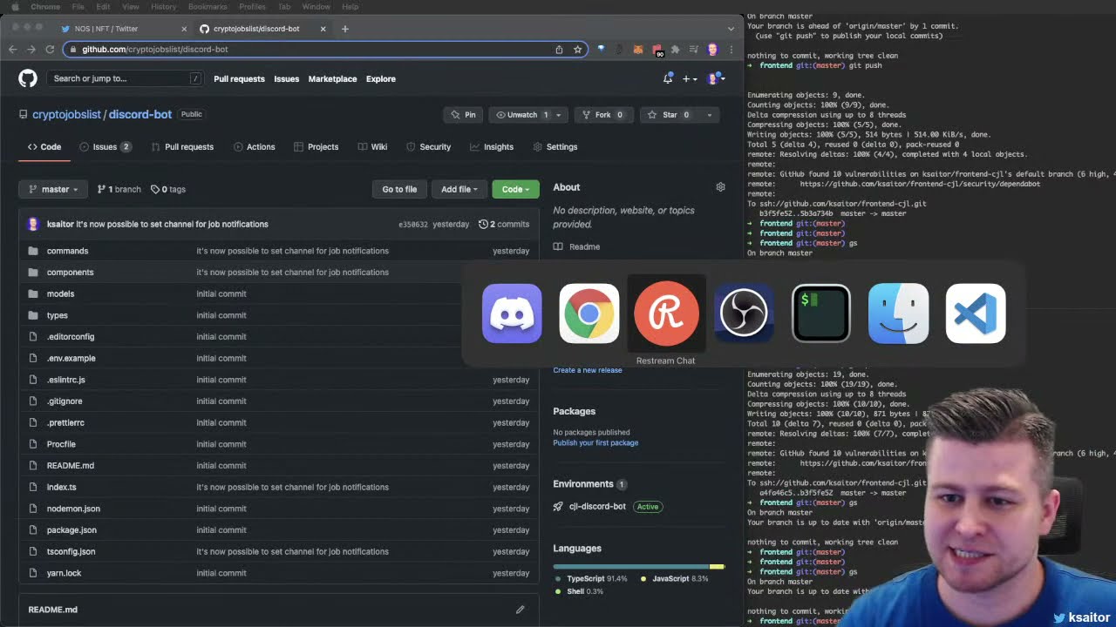The image size is (1116, 627).
Task: Open the Wiki tab
Action: 372,147
